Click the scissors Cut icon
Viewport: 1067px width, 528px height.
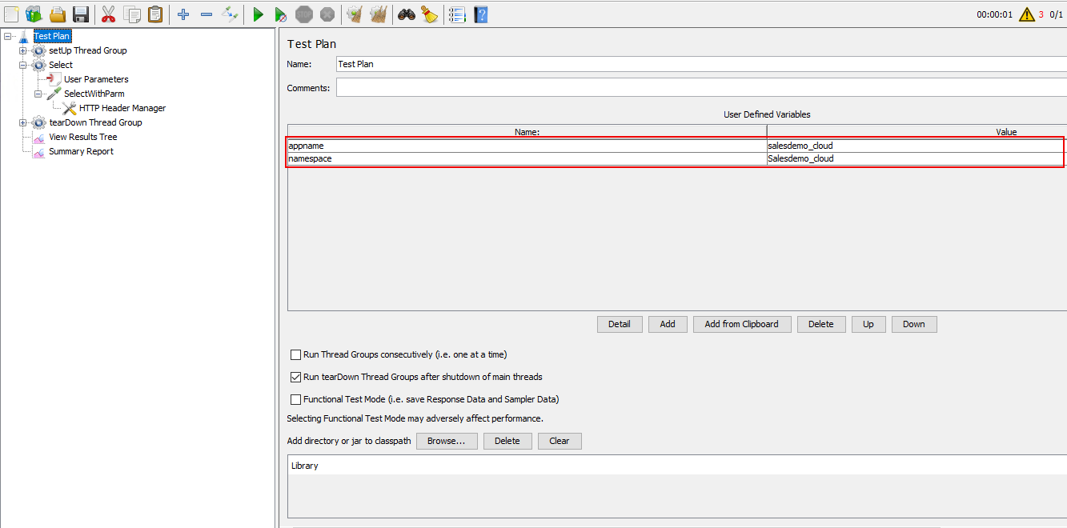tap(109, 14)
